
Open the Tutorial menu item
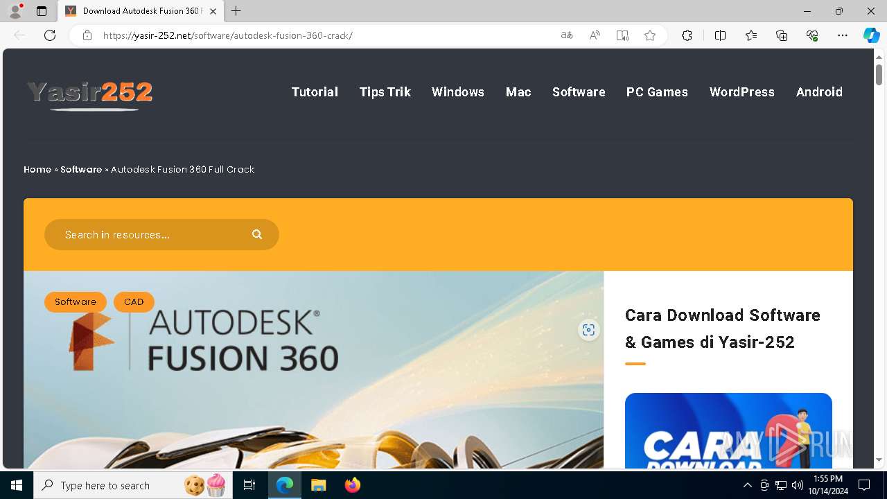pyautogui.click(x=315, y=92)
